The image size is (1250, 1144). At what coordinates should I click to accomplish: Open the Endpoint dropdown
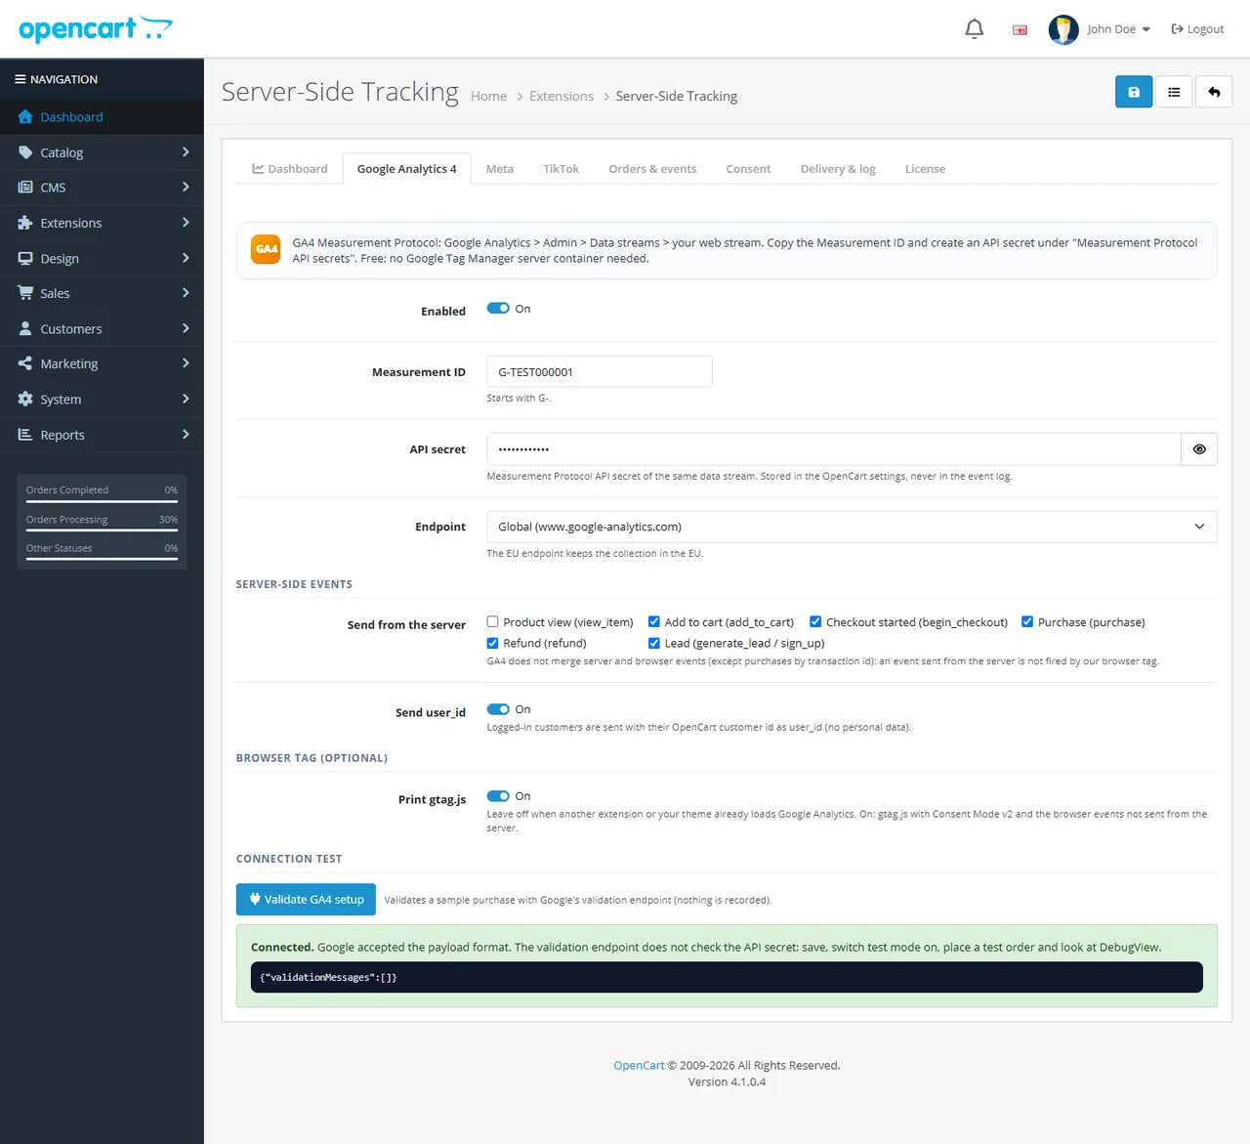pyautogui.click(x=852, y=527)
